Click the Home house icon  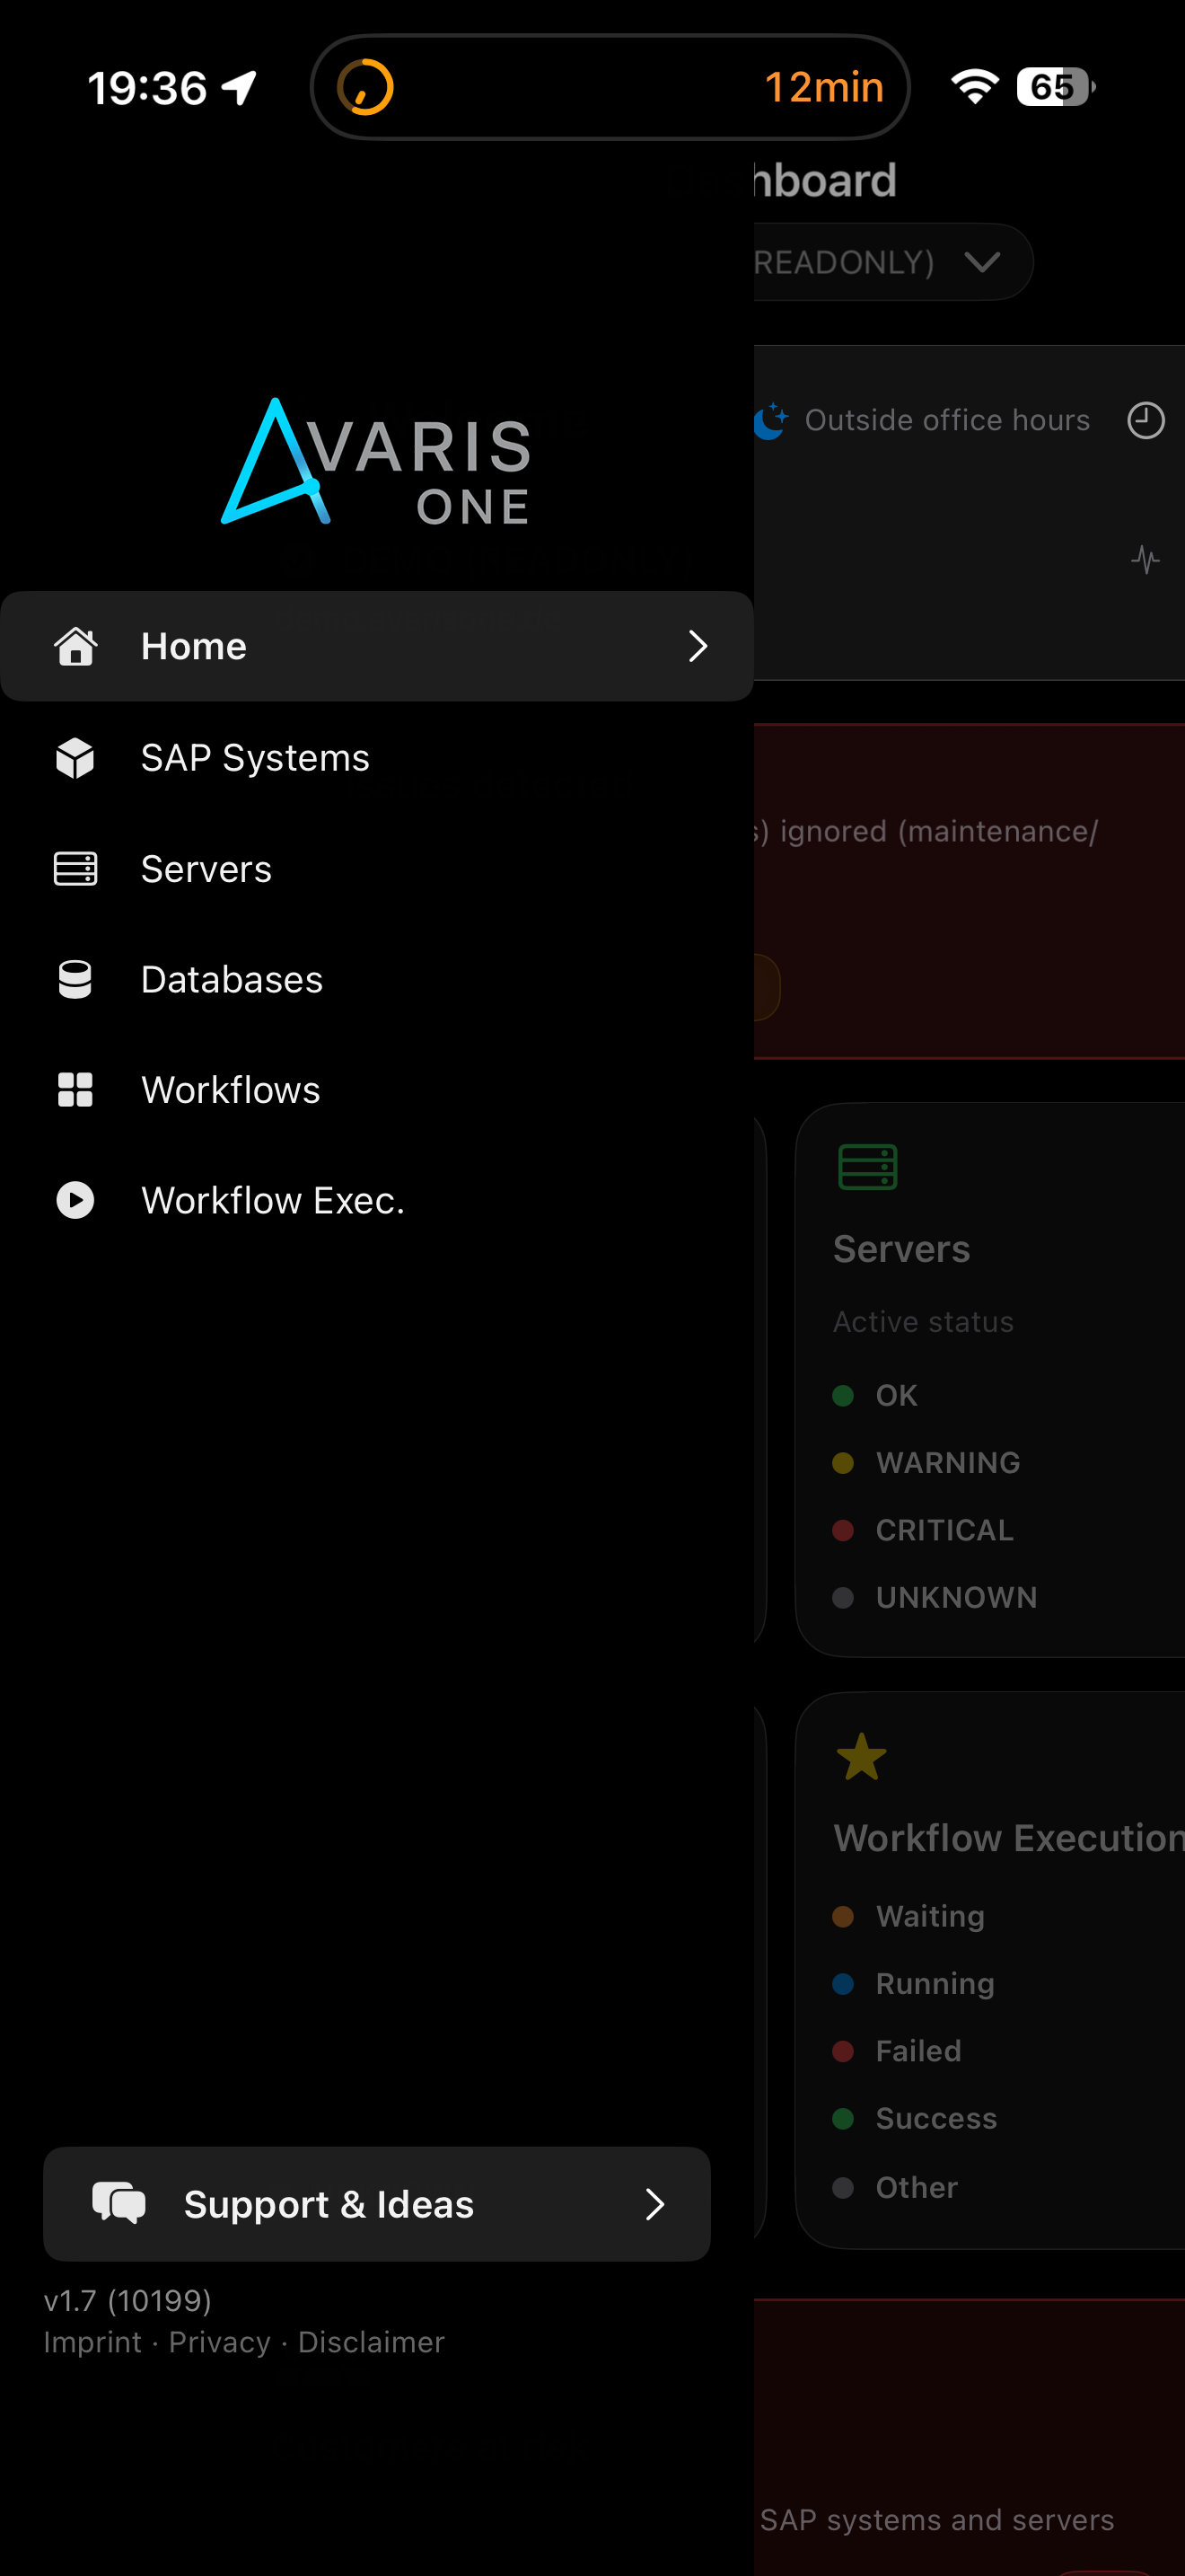click(x=75, y=646)
